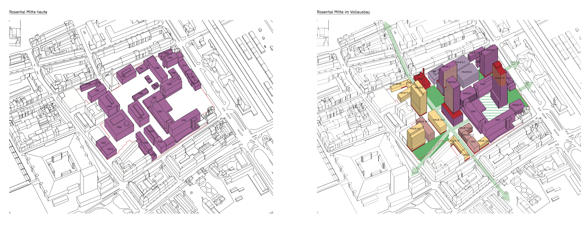Select building label "1010"
The width and height of the screenshot is (588, 231).
184,65
